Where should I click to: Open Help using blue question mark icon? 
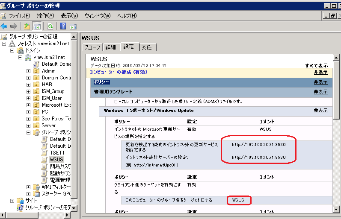63,26
